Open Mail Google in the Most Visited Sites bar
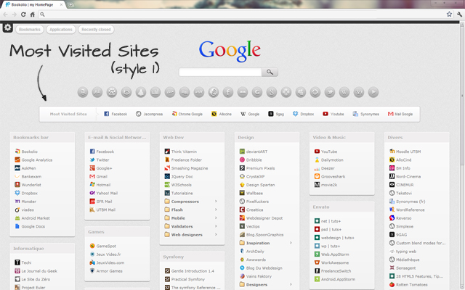This screenshot has width=465, height=290. (x=400, y=114)
